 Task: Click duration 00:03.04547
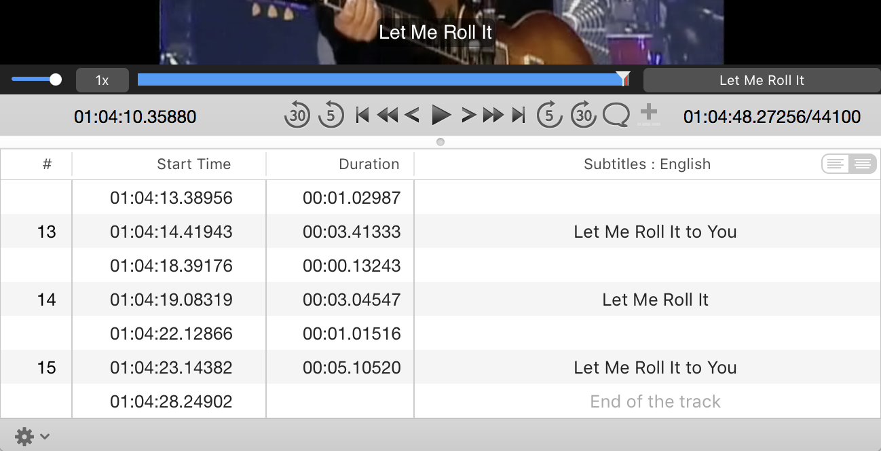point(352,300)
